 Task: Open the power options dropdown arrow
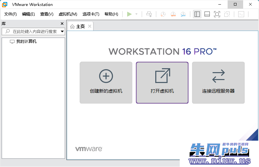136,14
